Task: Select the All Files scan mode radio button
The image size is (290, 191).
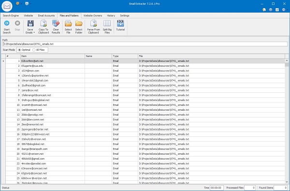Action: point(34,50)
